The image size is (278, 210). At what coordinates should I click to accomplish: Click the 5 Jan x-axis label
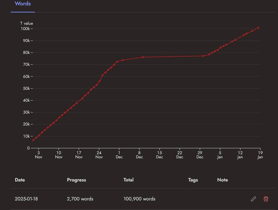pyautogui.click(x=220, y=155)
